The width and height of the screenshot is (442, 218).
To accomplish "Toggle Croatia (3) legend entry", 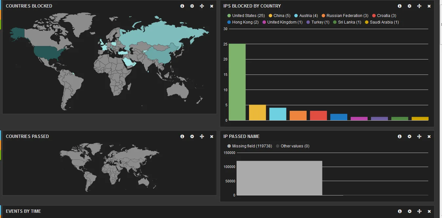I will 384,16.
